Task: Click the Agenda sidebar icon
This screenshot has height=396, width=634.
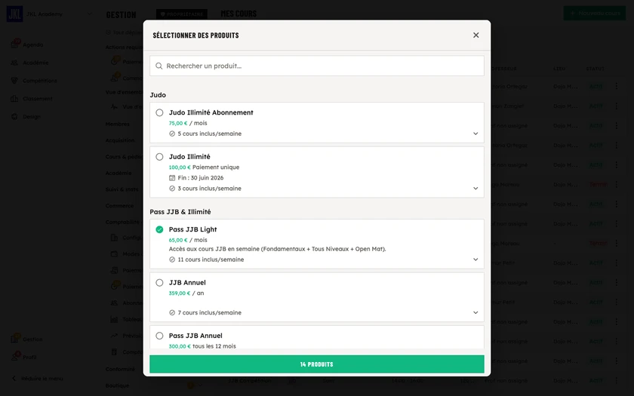Action: pyautogui.click(x=14, y=45)
